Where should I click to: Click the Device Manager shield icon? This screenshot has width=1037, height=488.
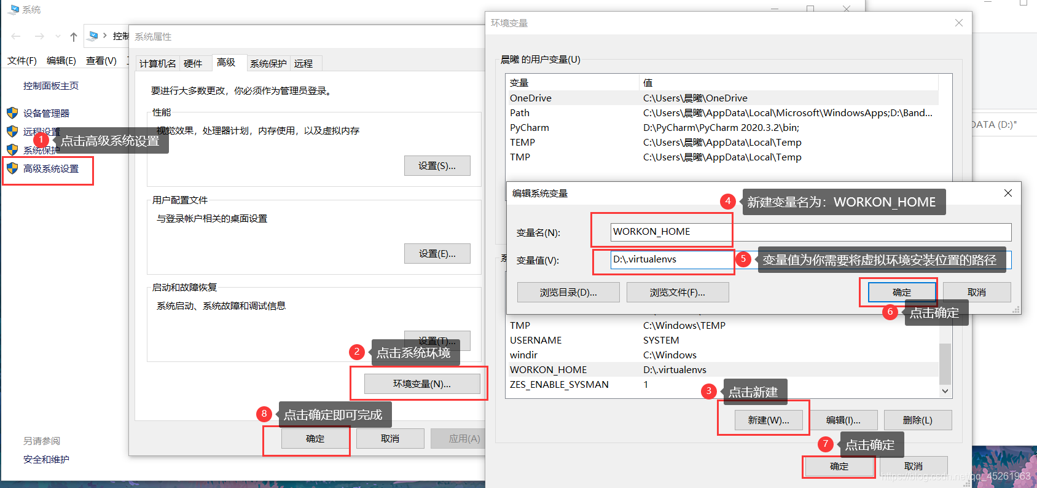[12, 113]
